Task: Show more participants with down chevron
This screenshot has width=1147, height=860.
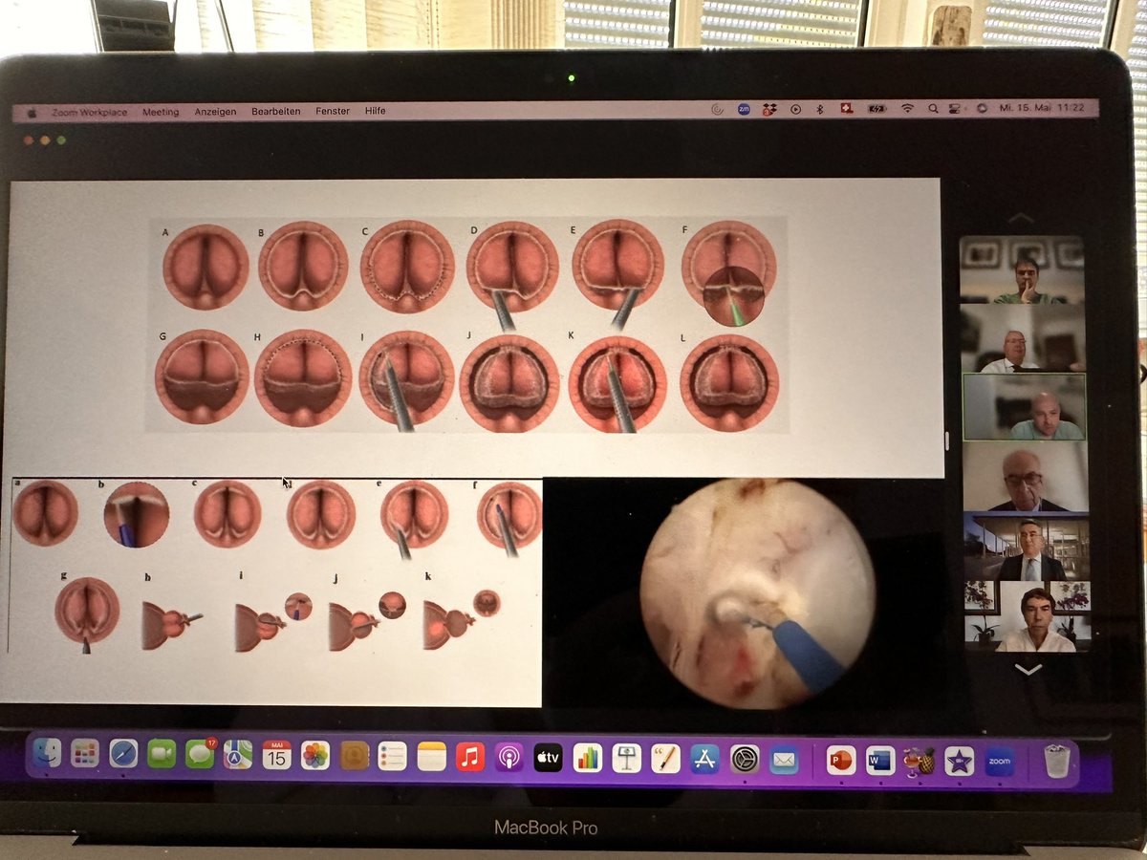Action: point(1028,670)
